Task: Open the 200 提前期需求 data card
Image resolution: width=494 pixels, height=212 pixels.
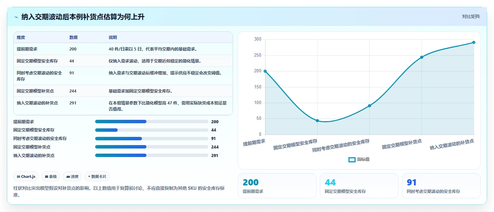Action: pyautogui.click(x=277, y=186)
